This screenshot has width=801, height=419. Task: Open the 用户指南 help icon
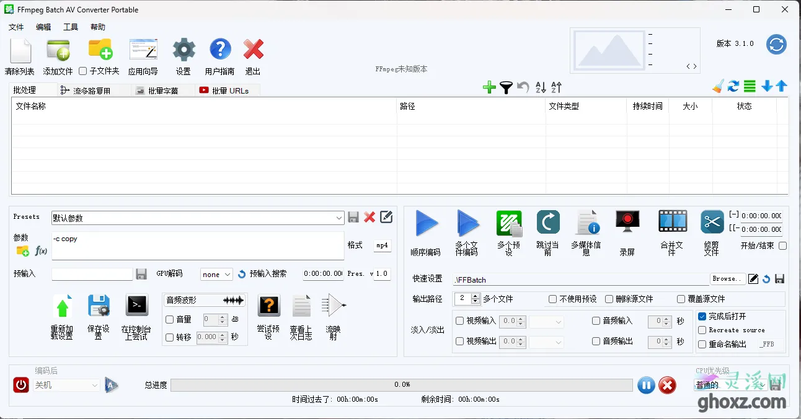click(220, 50)
